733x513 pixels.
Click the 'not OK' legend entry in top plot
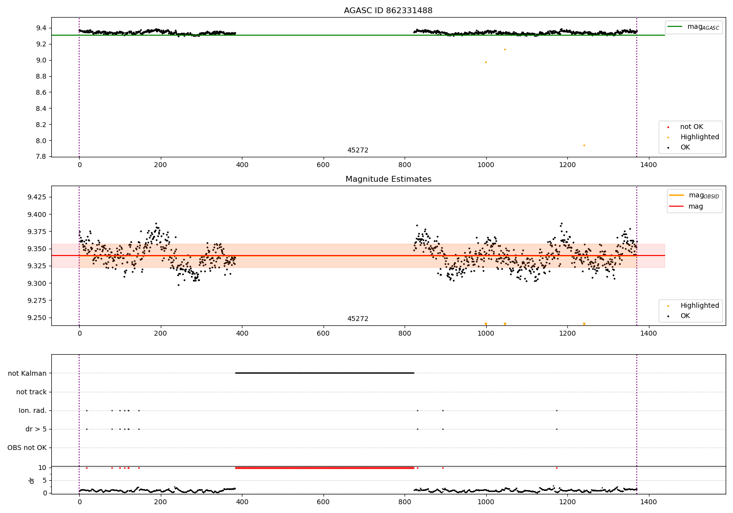tap(691, 127)
